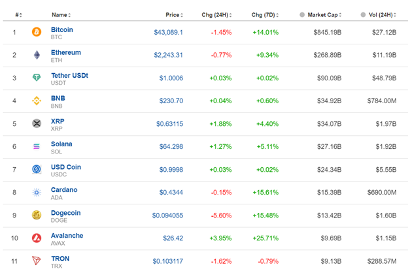Click the TRON logo icon
Image resolution: width=408 pixels, height=271 pixels.
pos(37,261)
